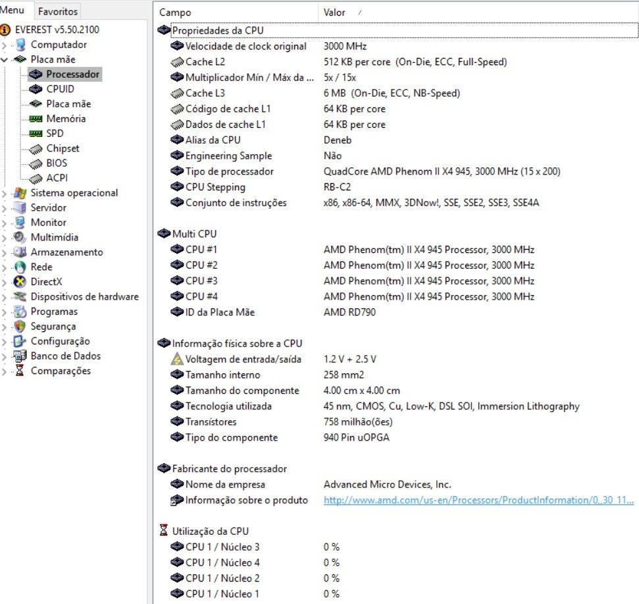Click the EVEREST v5.50.2100 info icon
Image resolution: width=639 pixels, height=604 pixels.
pos(5,30)
